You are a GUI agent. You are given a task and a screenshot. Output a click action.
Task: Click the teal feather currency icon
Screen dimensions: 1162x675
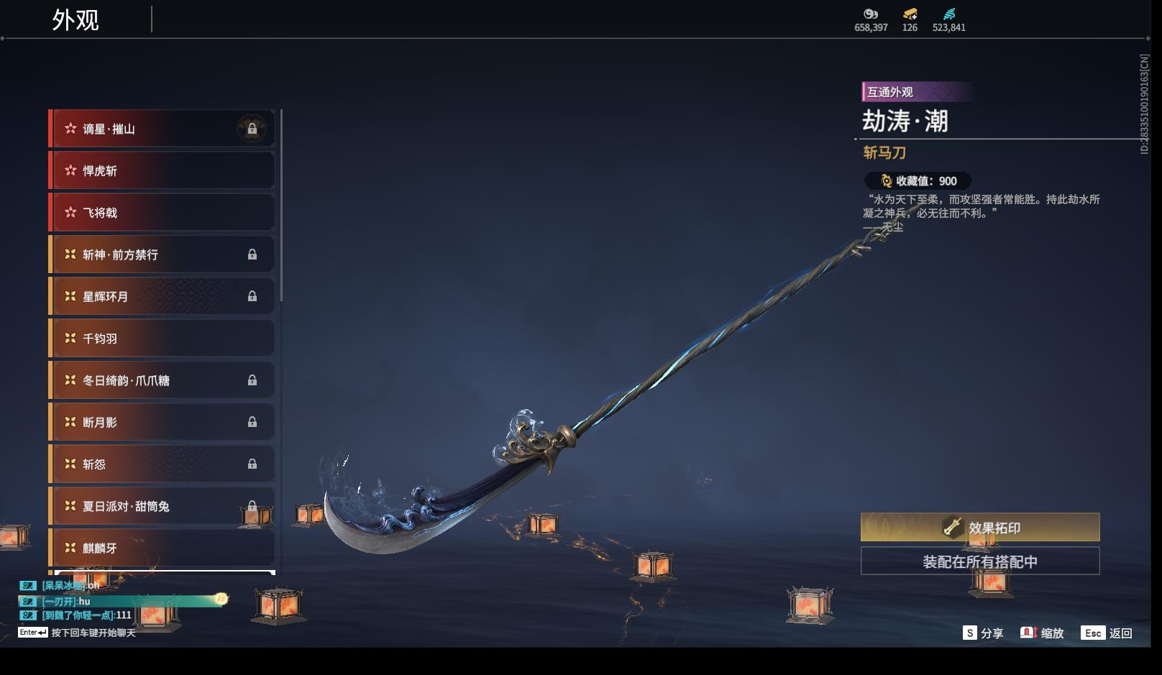(x=949, y=14)
